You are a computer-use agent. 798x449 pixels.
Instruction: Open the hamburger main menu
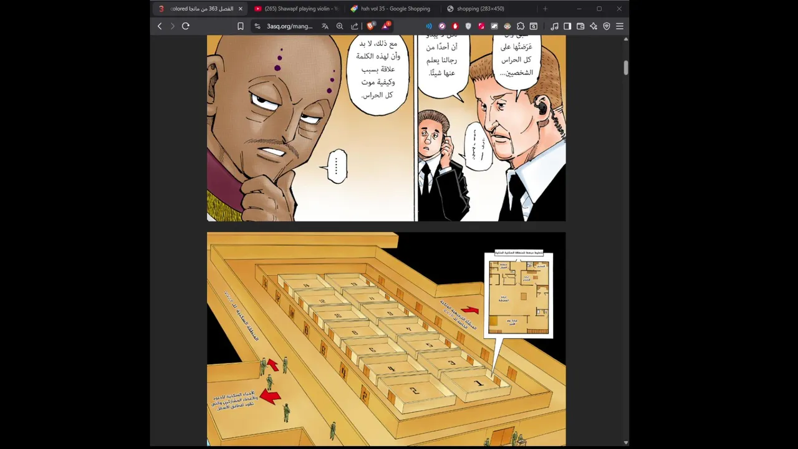tap(620, 26)
